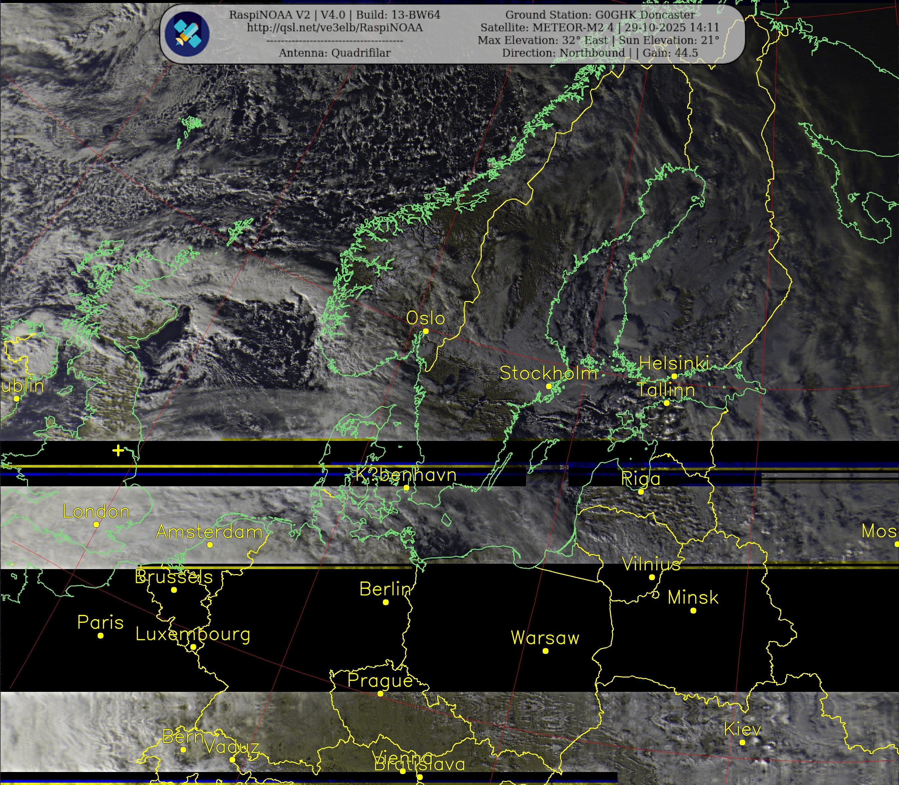Click the Luxembourg city label
Screen dimensions: 899x785
pyautogui.click(x=193, y=634)
